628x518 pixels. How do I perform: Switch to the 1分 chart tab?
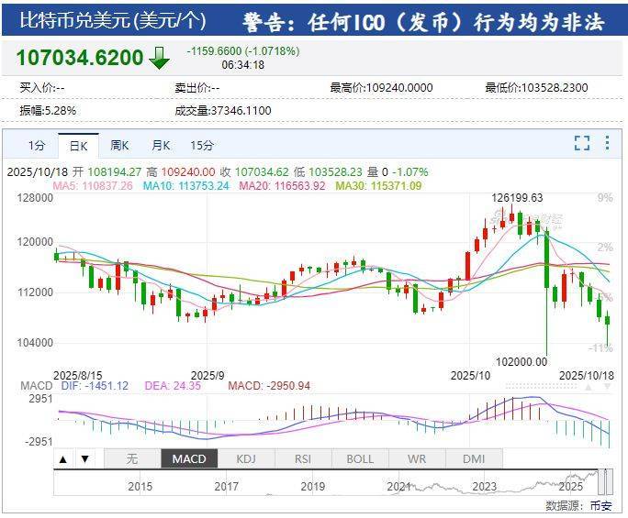36,145
